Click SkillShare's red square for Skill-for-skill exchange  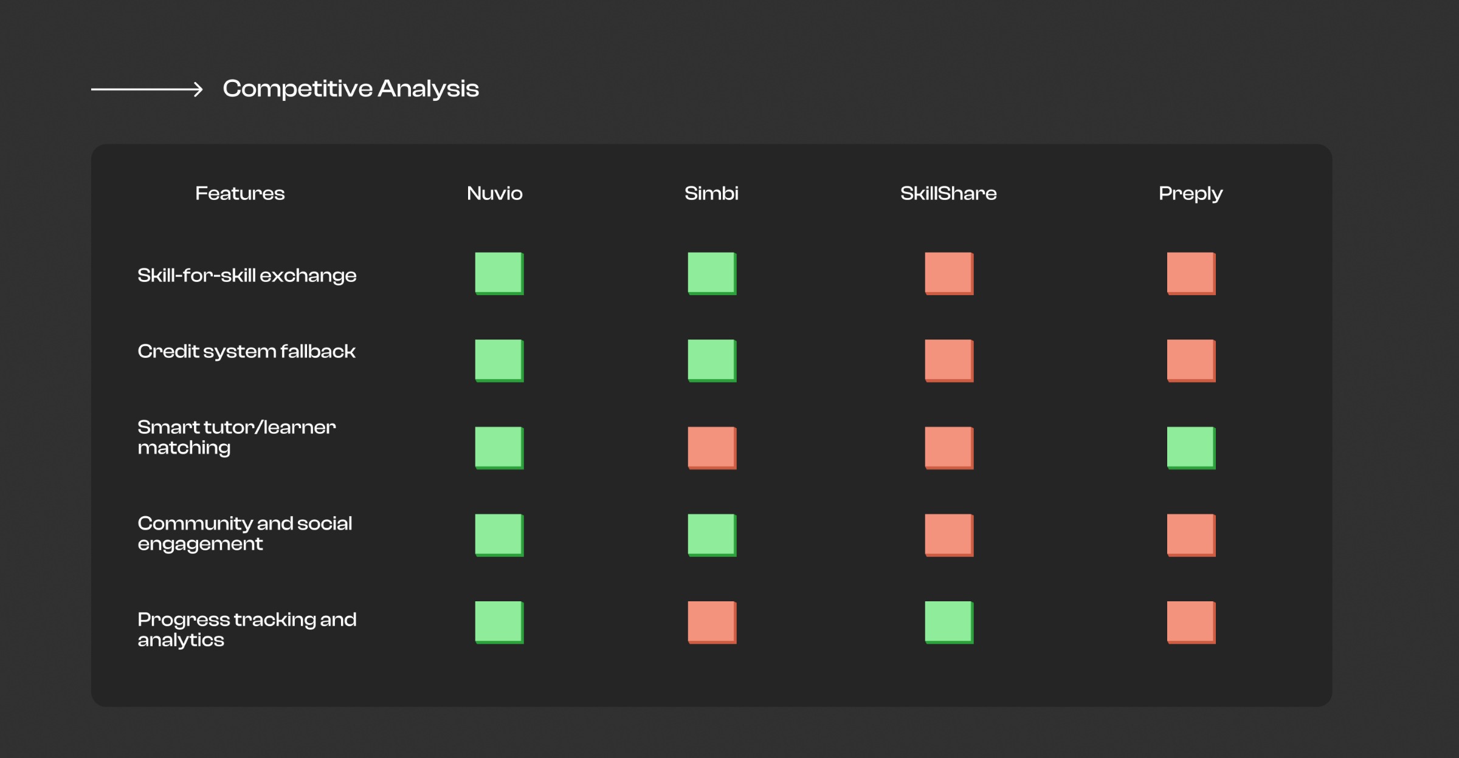coord(949,273)
